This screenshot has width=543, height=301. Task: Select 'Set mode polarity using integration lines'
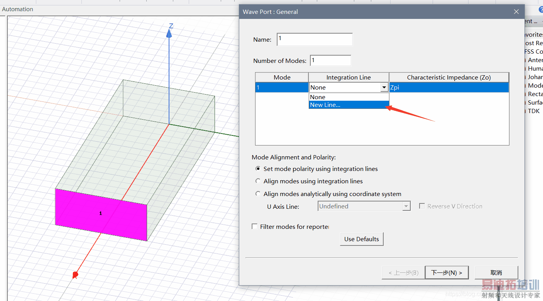point(258,169)
